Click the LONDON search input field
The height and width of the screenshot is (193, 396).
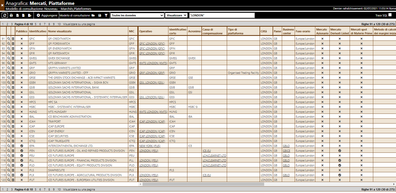pyautogui.click(x=222, y=15)
